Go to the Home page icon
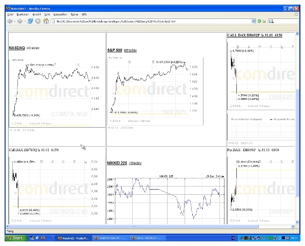The height and width of the screenshot is (246, 305). pos(46,21)
